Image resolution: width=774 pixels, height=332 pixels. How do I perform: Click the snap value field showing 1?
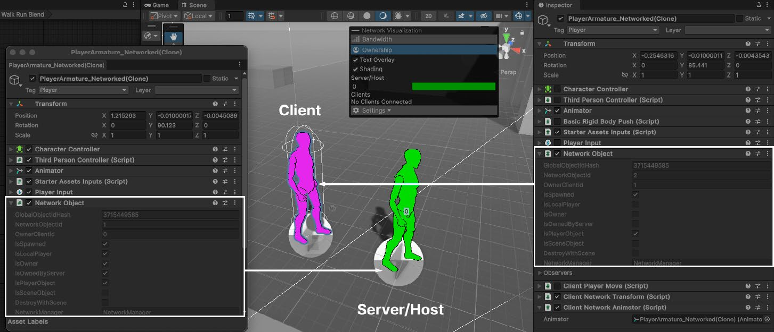235,16
